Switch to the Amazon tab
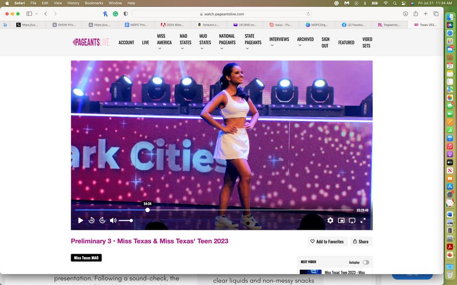 [x=209, y=25]
